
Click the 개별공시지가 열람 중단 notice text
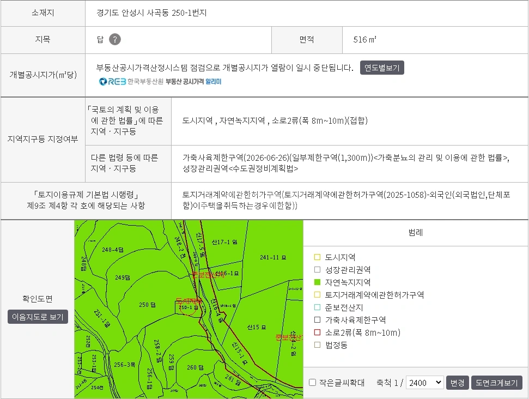224,68
